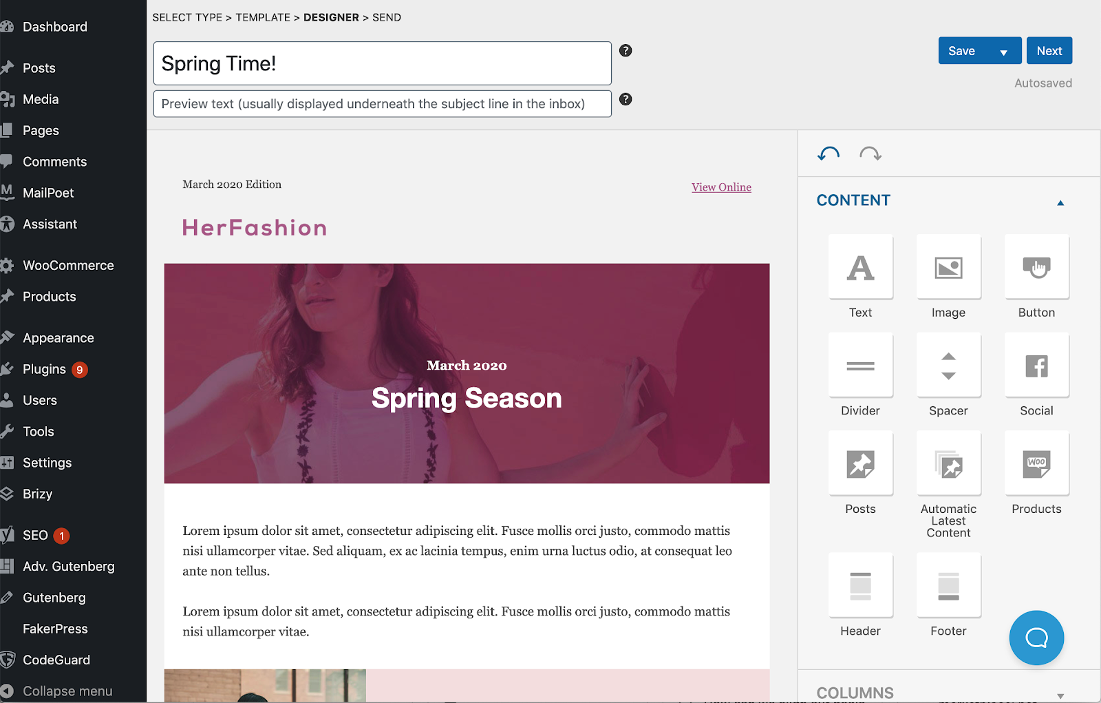Viewport: 1101px width, 703px height.
Task: Proceed with the Next button
Action: (x=1049, y=51)
